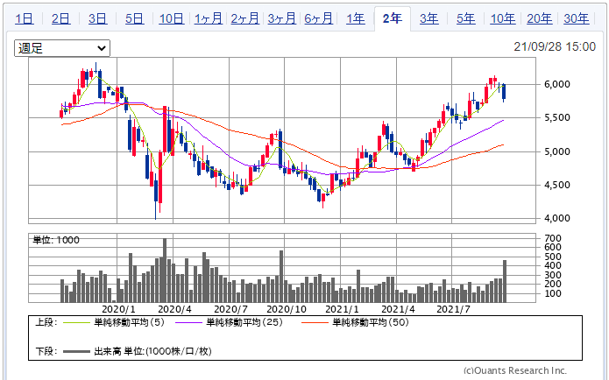Open the 3日 chart tab

98,18
